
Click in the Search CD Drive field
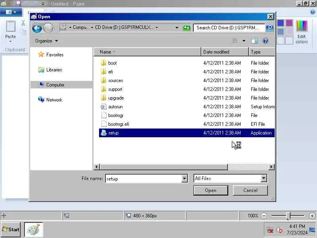coord(229,28)
